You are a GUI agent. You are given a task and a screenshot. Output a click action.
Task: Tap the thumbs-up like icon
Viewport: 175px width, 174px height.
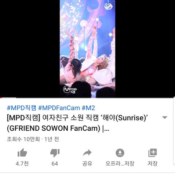(22, 153)
